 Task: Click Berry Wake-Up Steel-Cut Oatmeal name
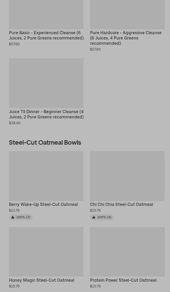[43, 204]
